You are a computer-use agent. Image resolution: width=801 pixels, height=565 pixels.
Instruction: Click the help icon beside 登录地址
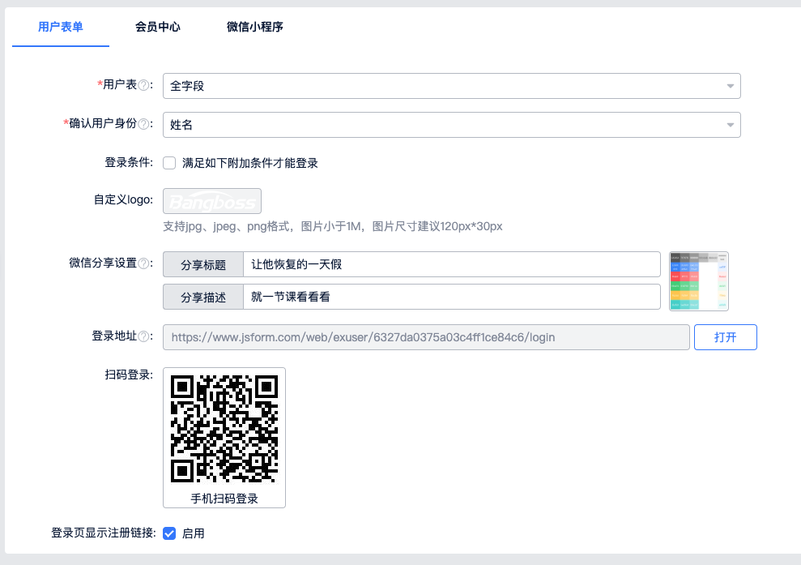coord(143,336)
